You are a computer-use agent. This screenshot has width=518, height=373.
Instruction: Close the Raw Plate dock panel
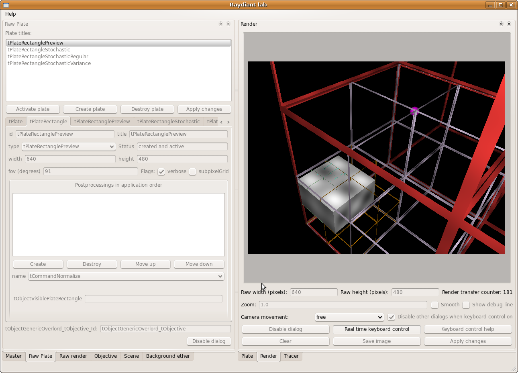point(228,24)
